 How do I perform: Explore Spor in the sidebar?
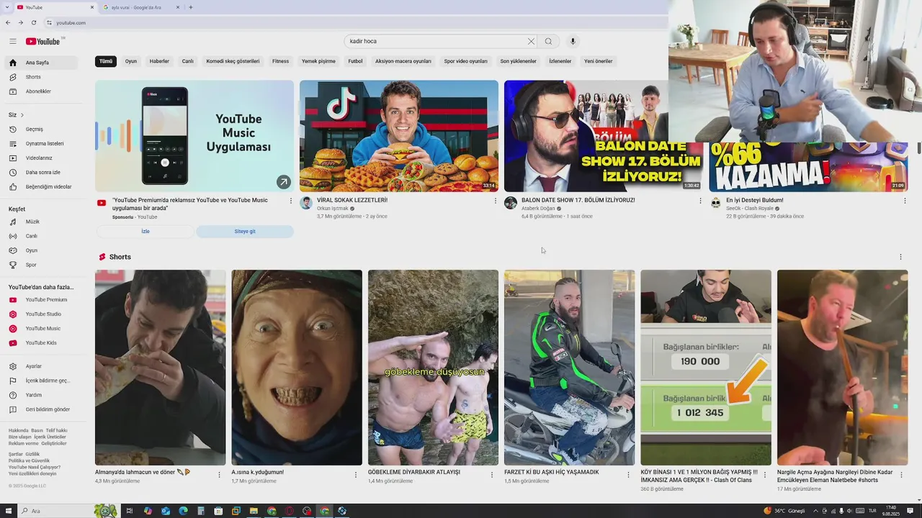pos(40,265)
